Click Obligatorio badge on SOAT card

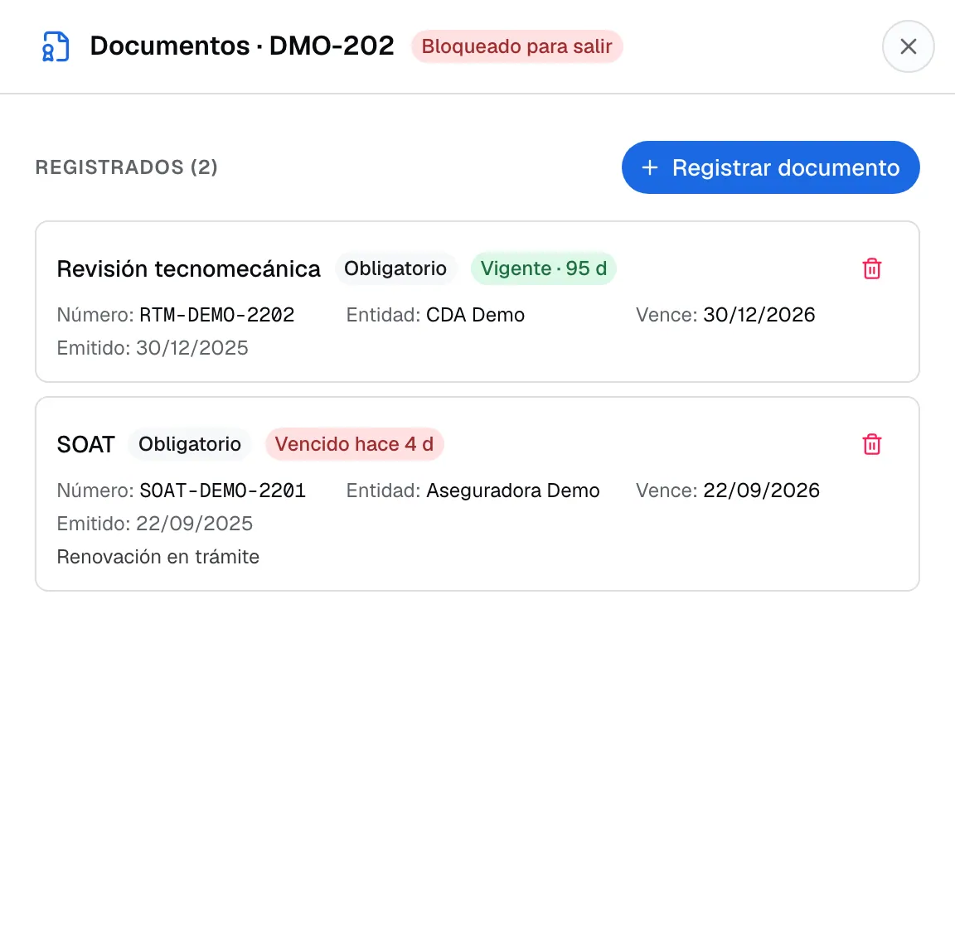coord(189,444)
